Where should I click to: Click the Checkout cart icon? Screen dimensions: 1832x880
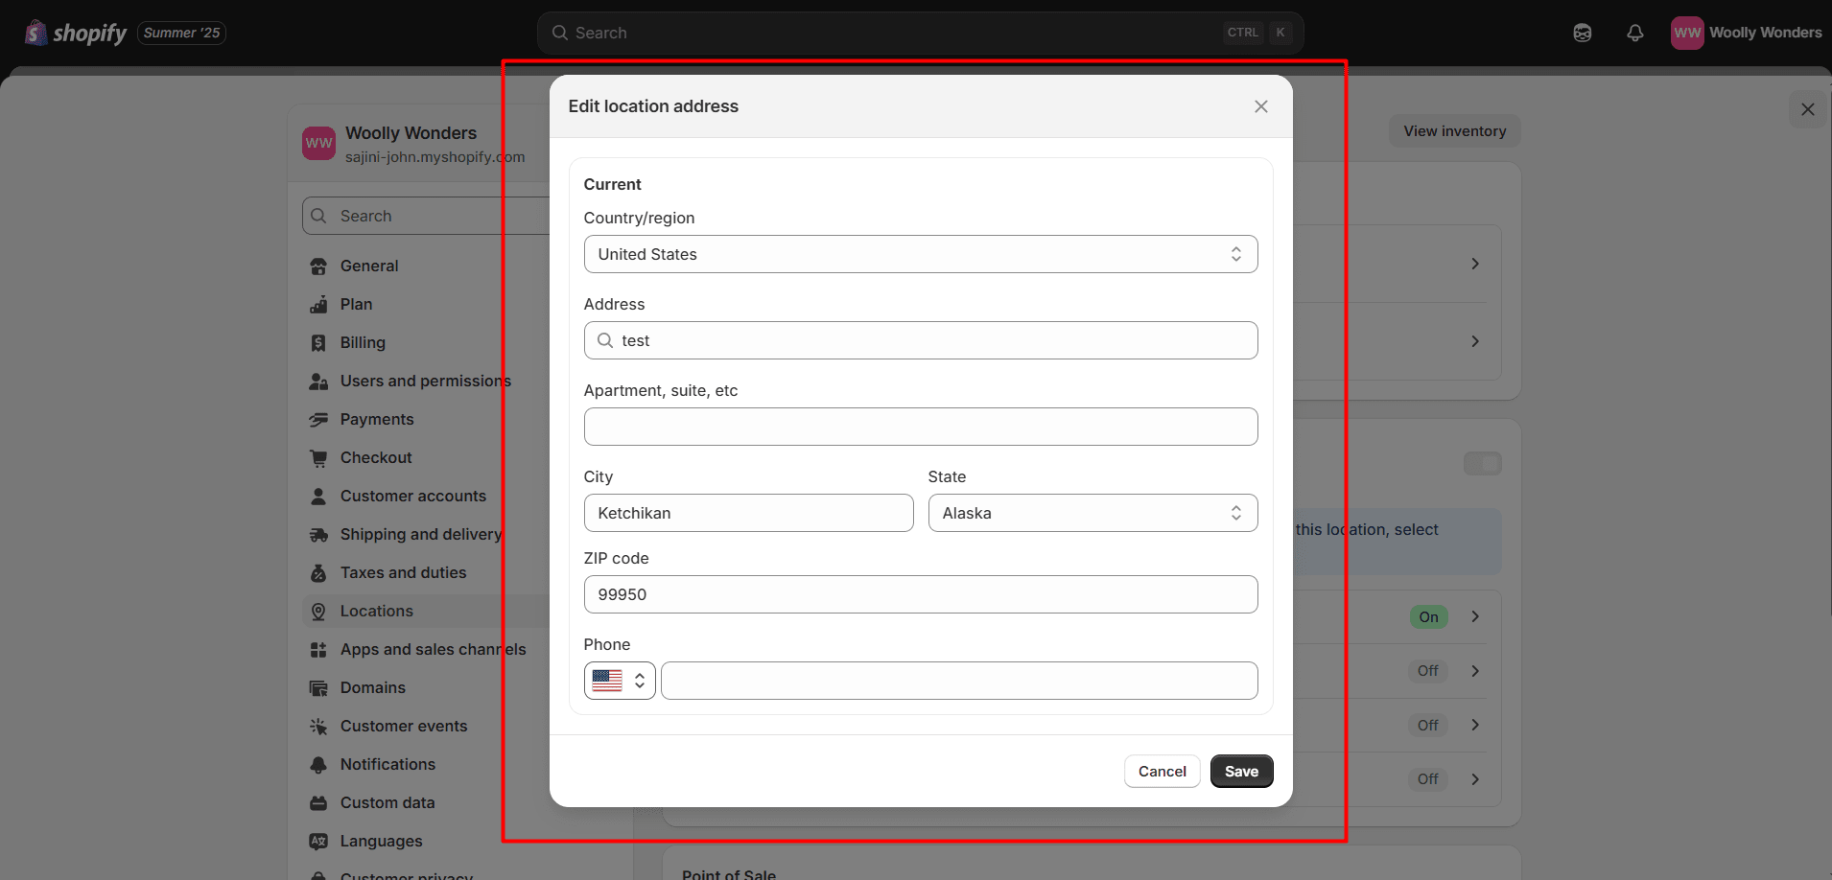(x=318, y=458)
